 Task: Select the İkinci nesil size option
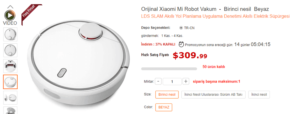pyautogui.click(x=259, y=94)
